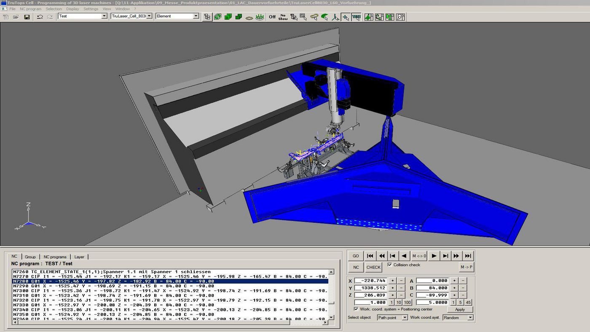Expand the Path point select object dropdown
The height and width of the screenshot is (332, 590).
coord(405,318)
